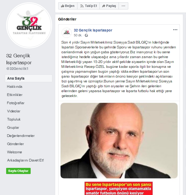Open the Hakkında section
Image resolution: width=186 pixels, height=195 pixels.
click(x=15, y=86)
